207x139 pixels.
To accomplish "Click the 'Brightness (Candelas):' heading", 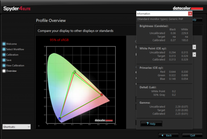I will coord(154,26).
